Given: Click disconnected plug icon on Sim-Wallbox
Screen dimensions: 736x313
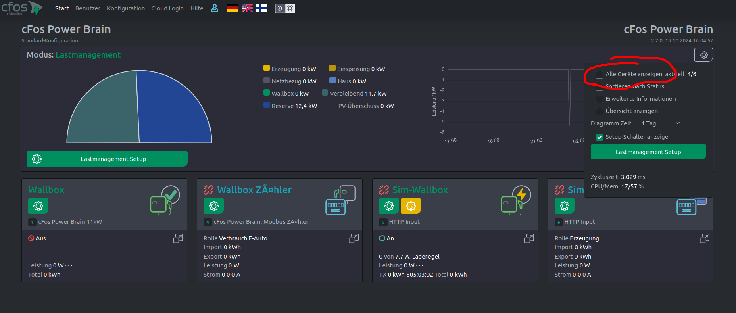Looking at the screenshot, I should (384, 190).
